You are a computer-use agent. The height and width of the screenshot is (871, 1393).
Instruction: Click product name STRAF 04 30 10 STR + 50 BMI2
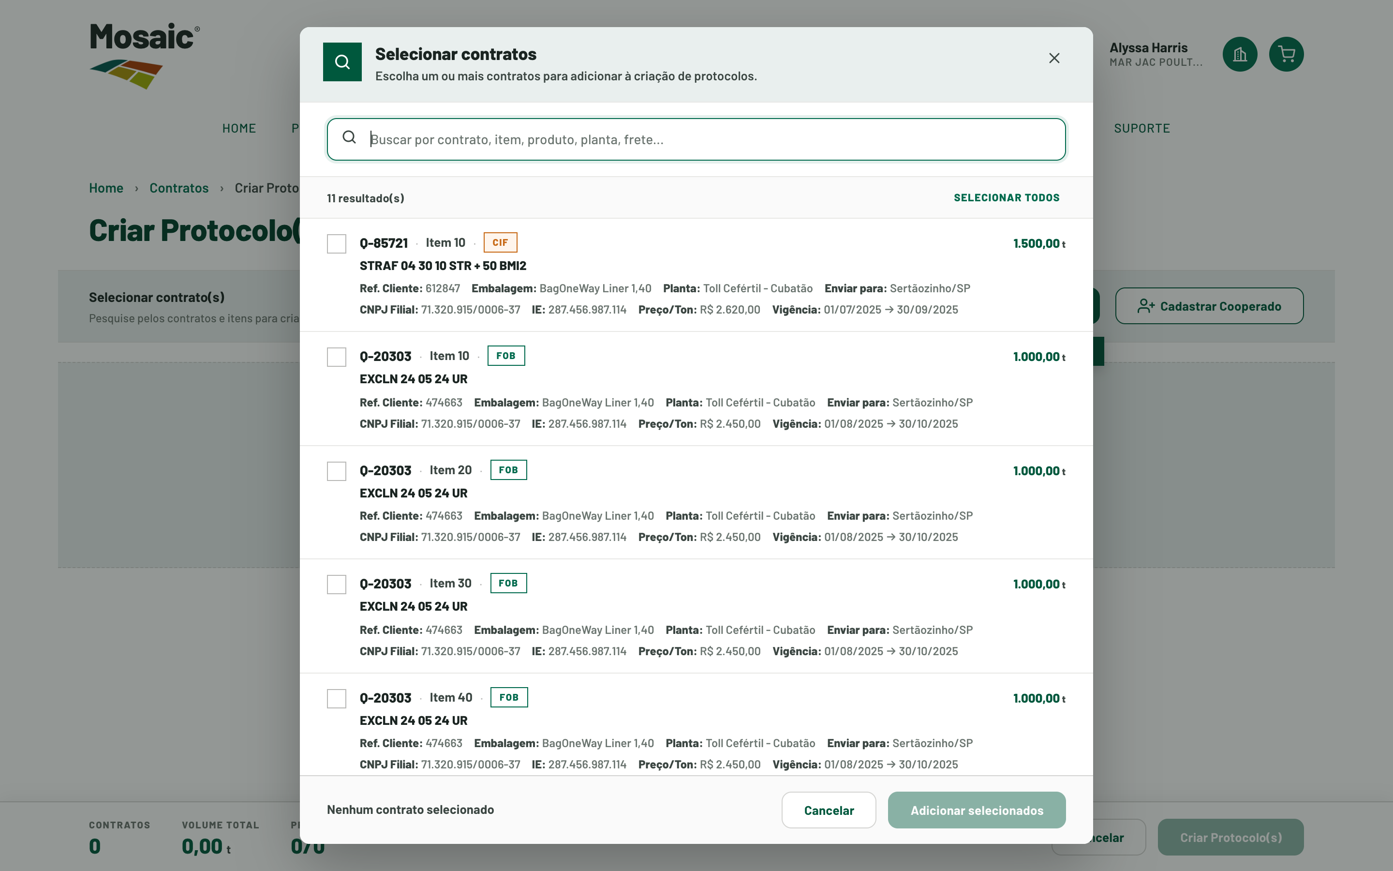443,266
